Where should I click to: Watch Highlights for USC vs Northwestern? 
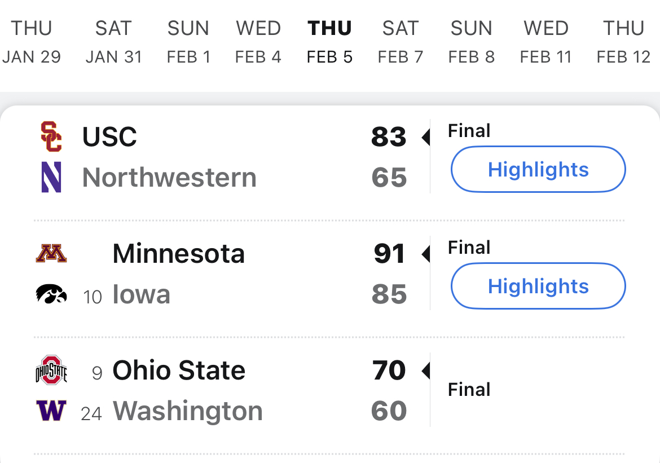538,170
